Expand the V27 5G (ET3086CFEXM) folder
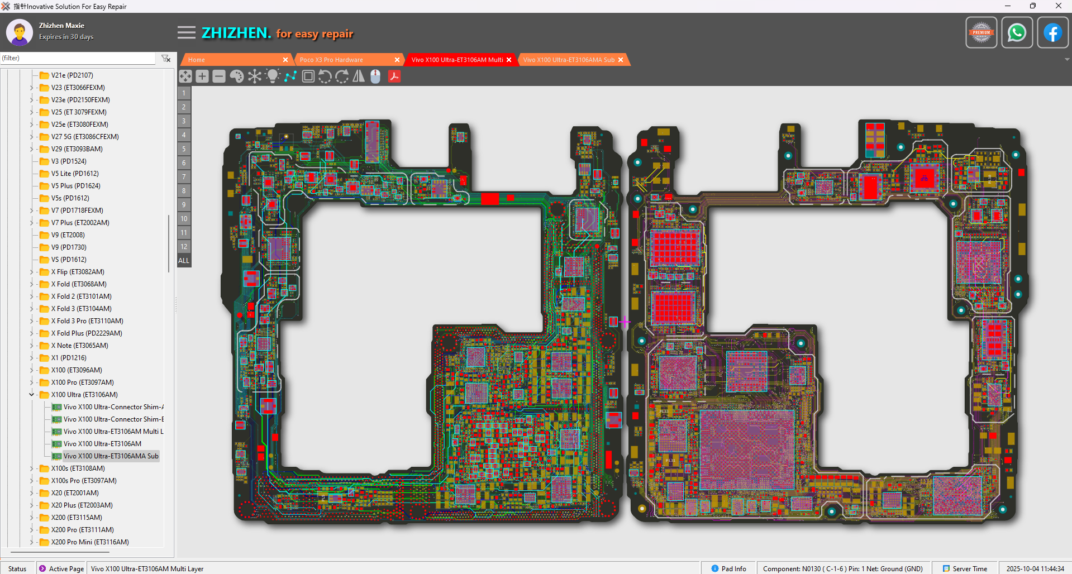 [x=32, y=137]
